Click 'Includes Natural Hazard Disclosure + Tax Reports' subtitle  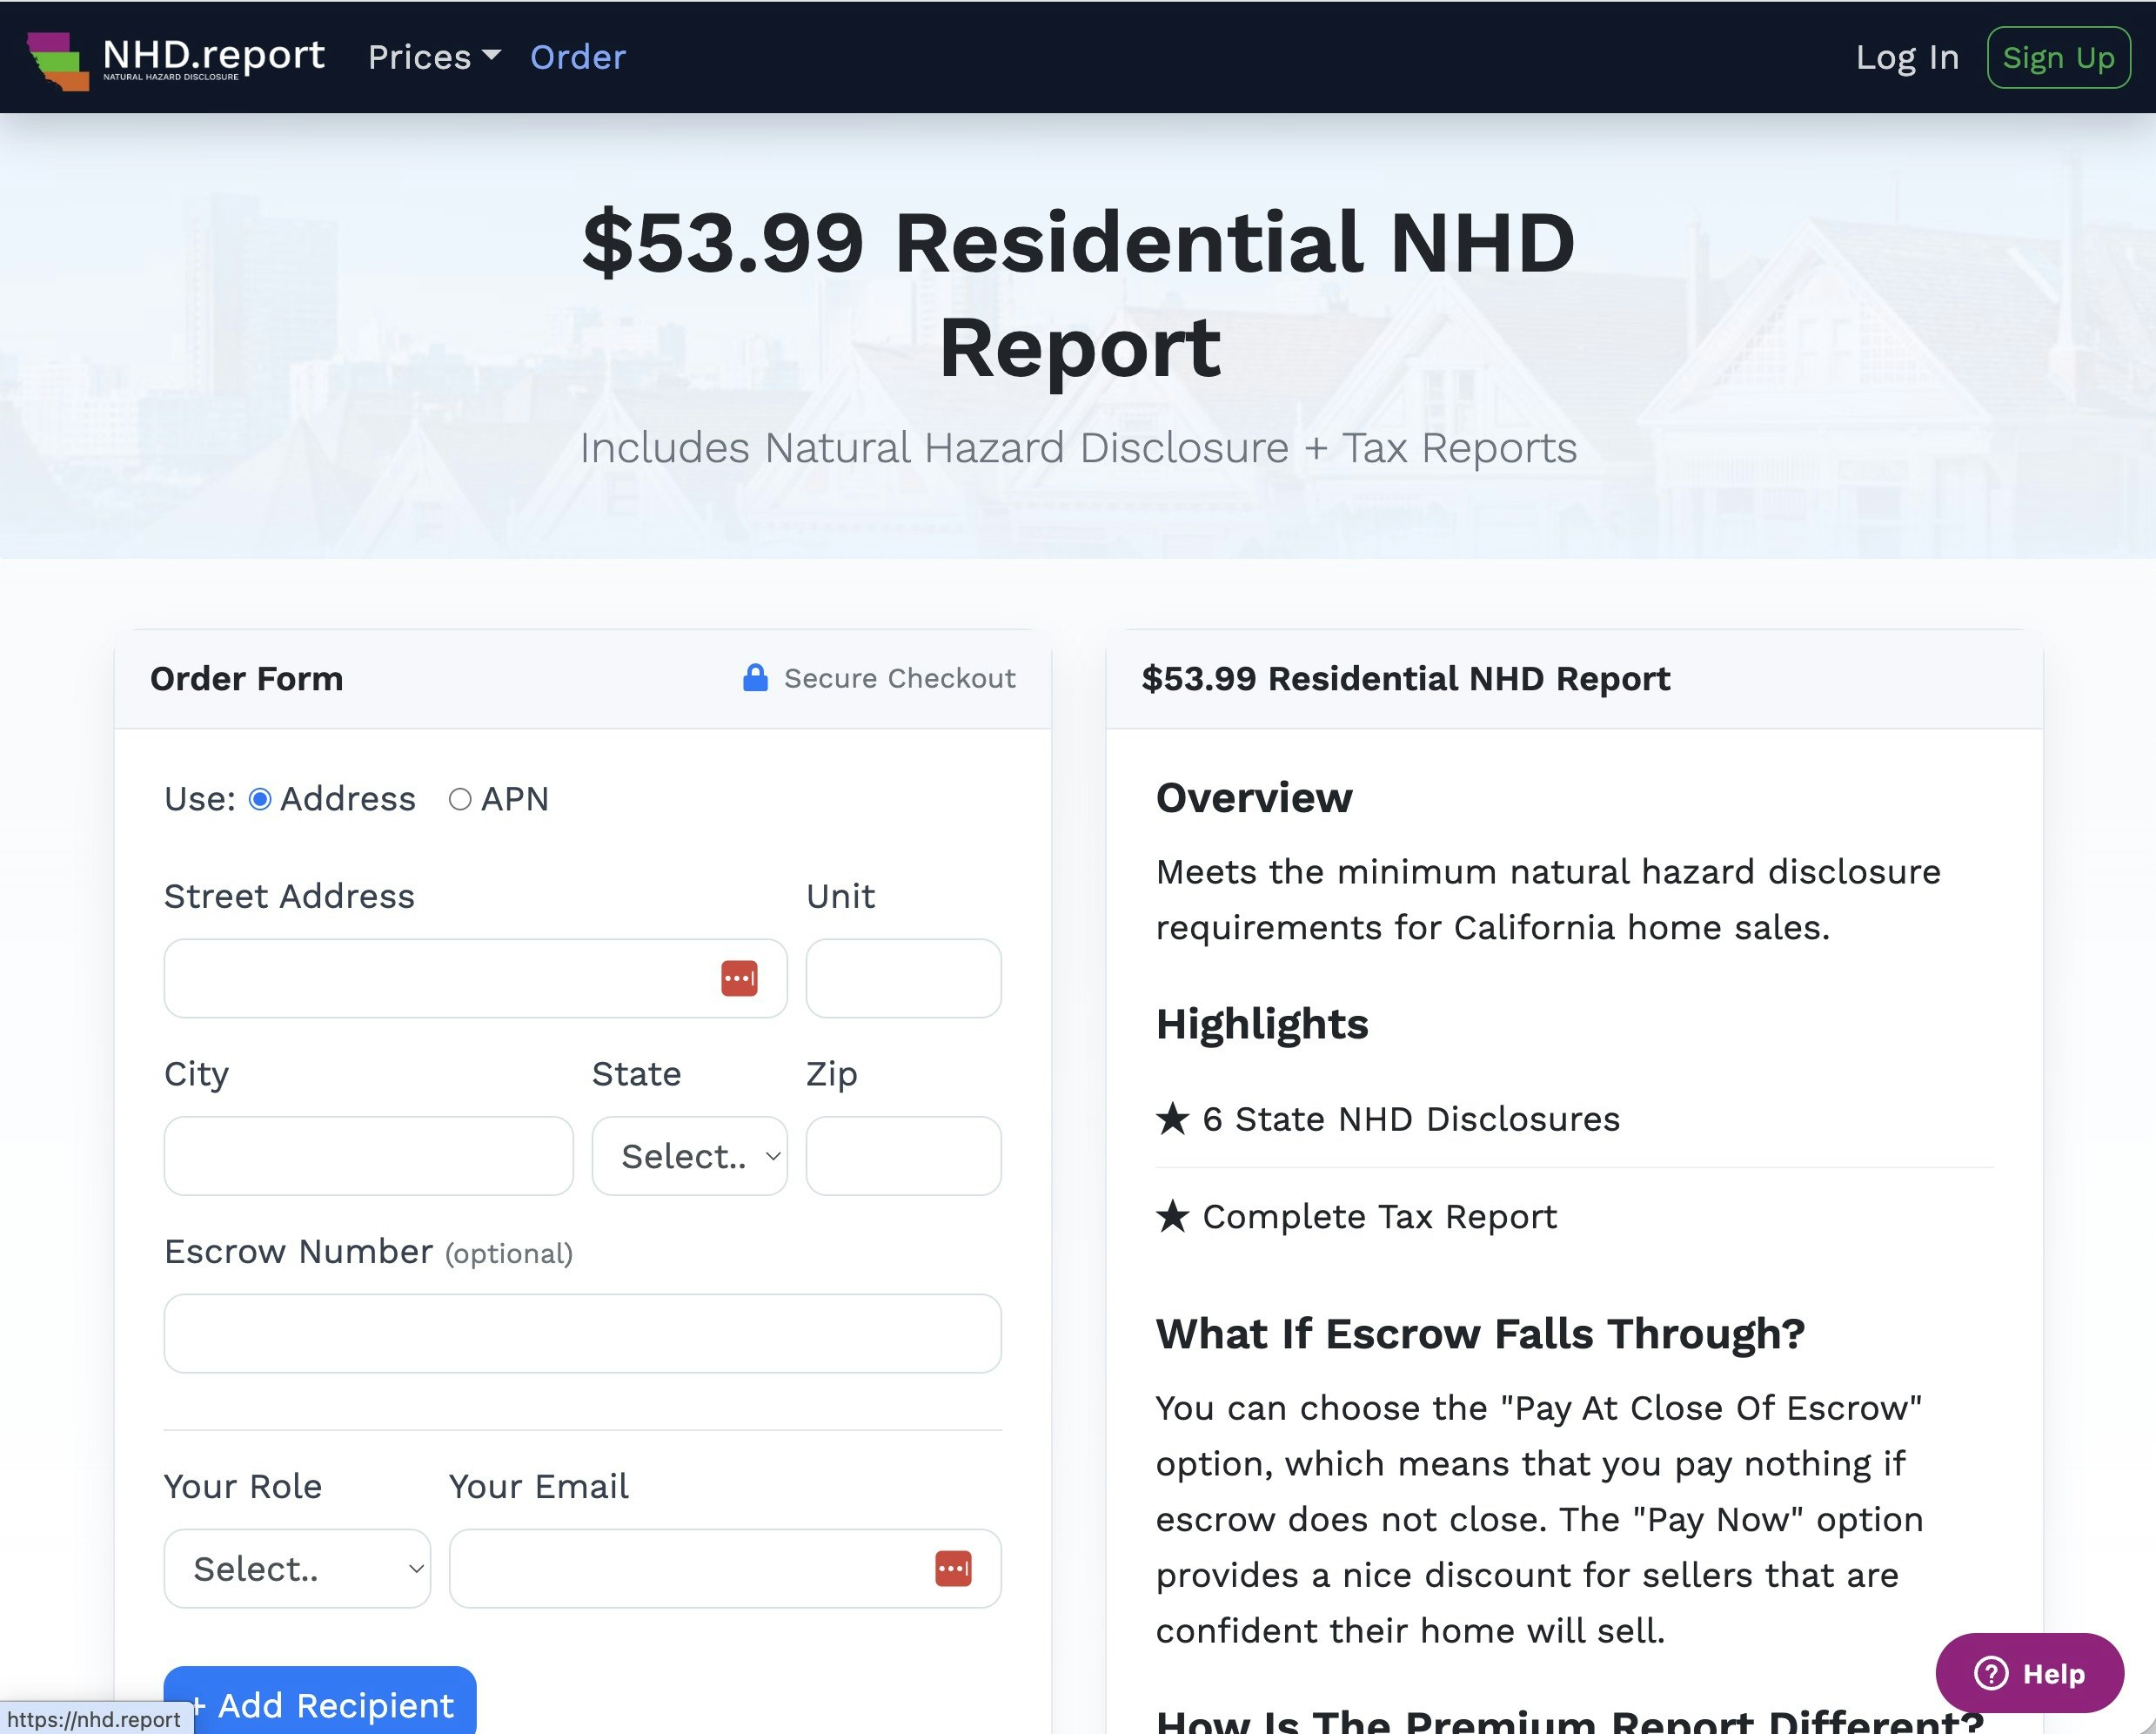1078,447
